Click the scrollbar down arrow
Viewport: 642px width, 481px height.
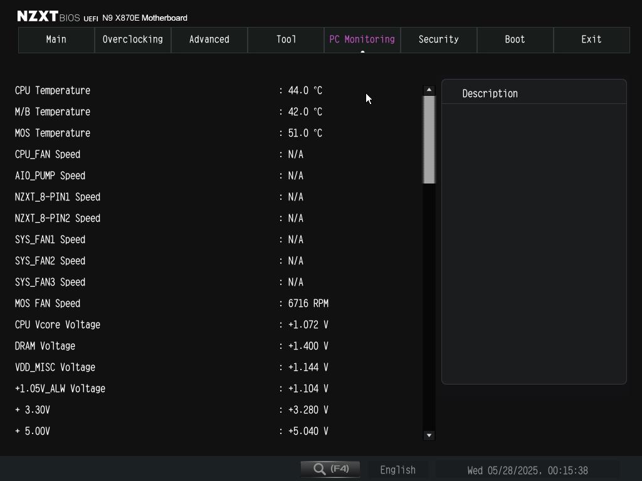[429, 435]
